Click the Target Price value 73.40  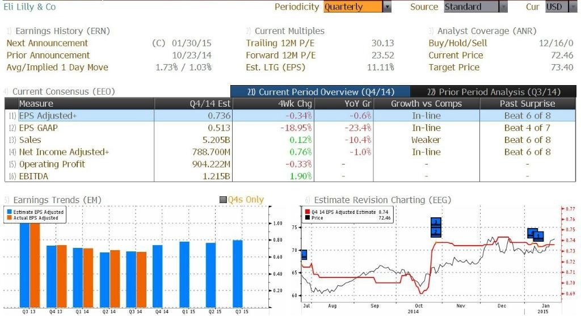coord(562,68)
